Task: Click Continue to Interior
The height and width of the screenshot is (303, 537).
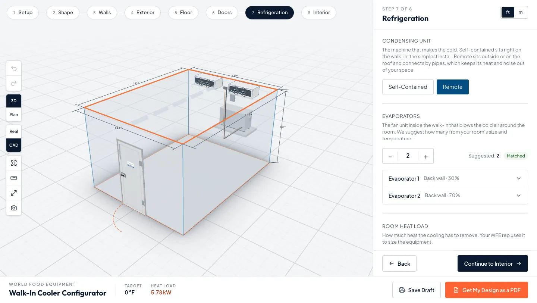Action: [493, 263]
